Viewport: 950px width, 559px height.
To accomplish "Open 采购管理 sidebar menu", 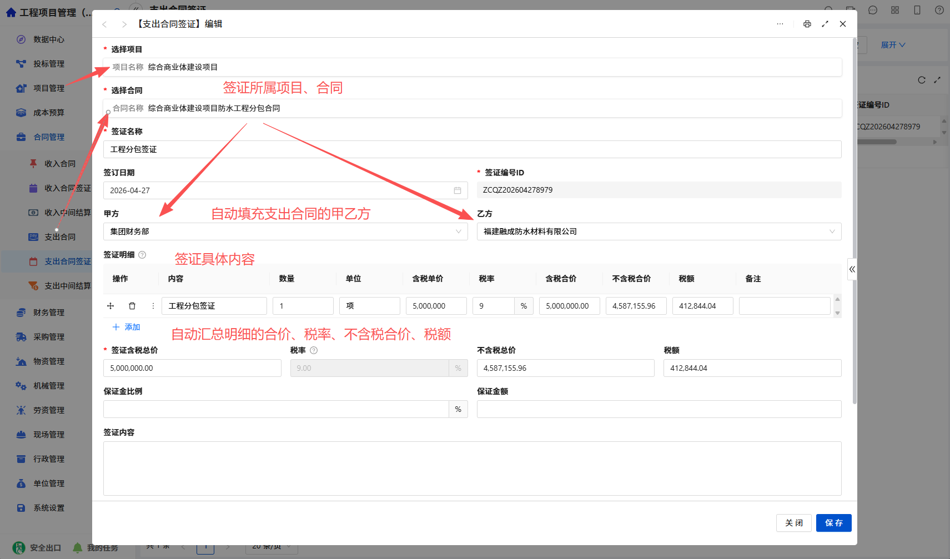I will click(x=49, y=337).
